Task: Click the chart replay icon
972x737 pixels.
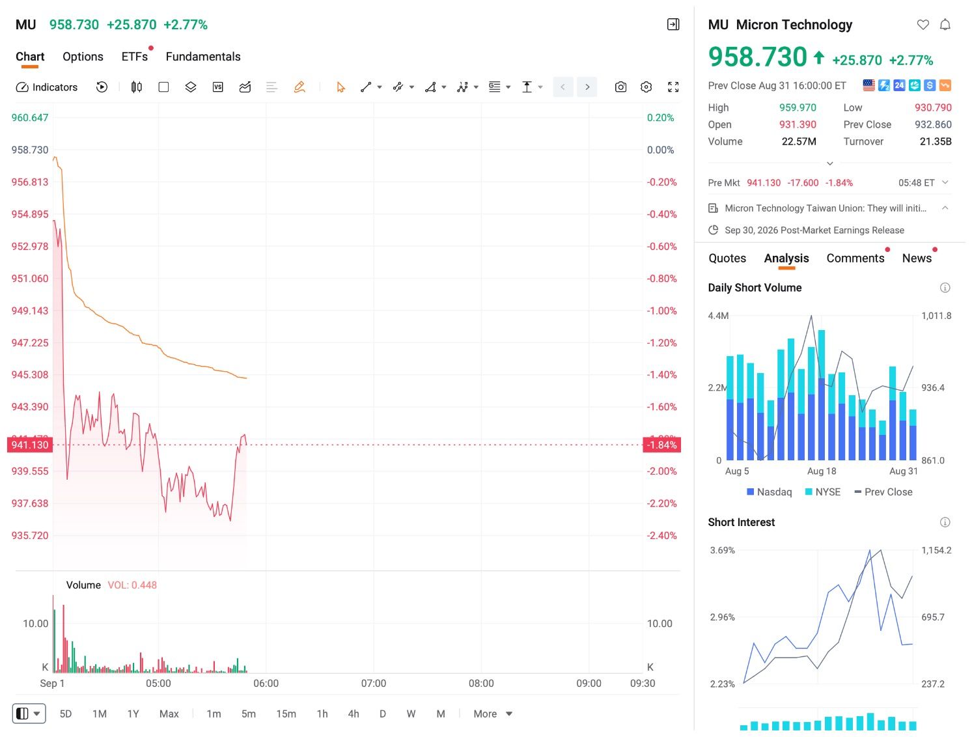Action: (102, 87)
